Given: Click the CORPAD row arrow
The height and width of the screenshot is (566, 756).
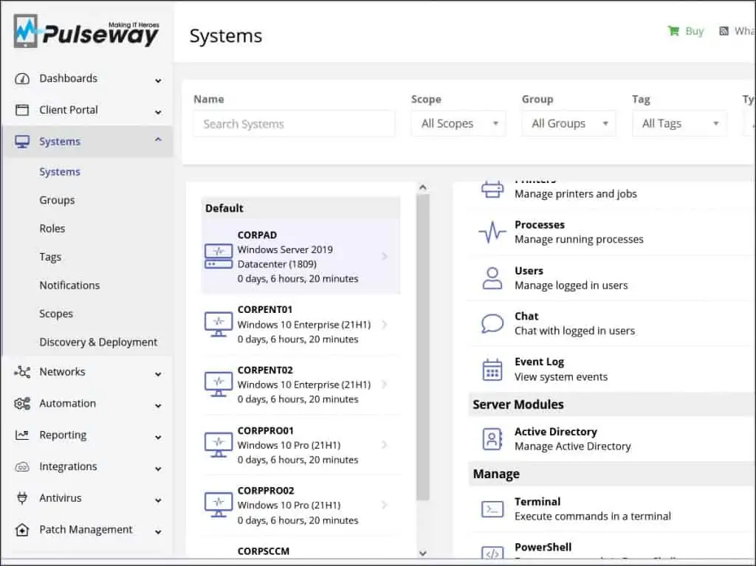Looking at the screenshot, I should tap(385, 256).
